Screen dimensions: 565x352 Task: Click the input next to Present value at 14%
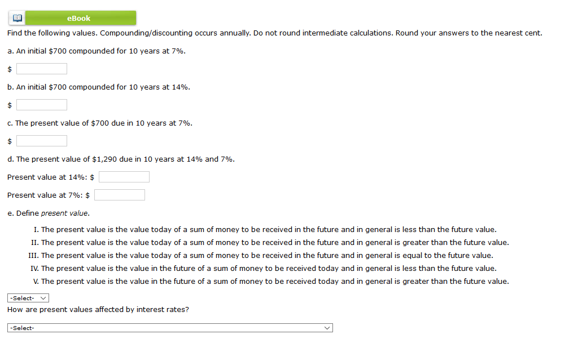click(x=123, y=176)
